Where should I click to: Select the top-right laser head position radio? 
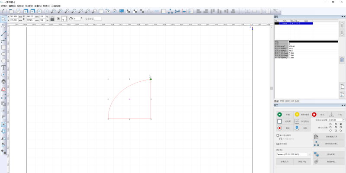click(341, 124)
